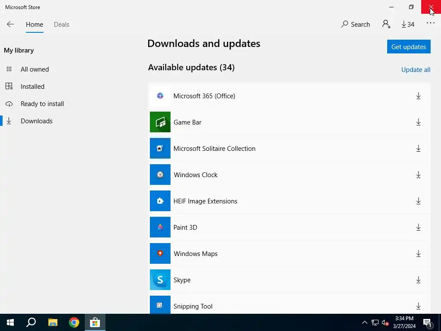This screenshot has height=331, width=441.
Task: Open HEIF Image Extensions entry text
Action: [205, 201]
